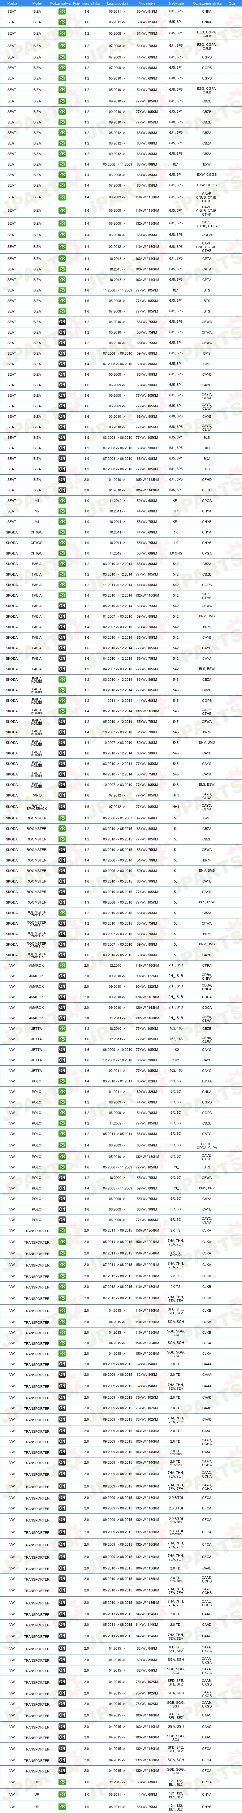
Task: Click petrol icon in Skoda Fabia 132kW/180KM row
Action: [62, 595]
